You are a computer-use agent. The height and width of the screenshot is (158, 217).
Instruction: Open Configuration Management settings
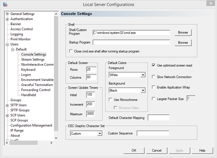coord(31,125)
